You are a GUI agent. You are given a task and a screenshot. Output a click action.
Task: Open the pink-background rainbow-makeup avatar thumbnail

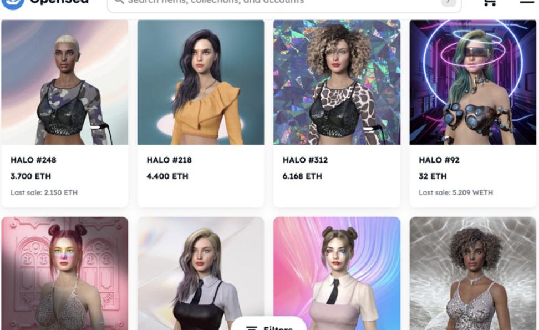[x=65, y=273]
